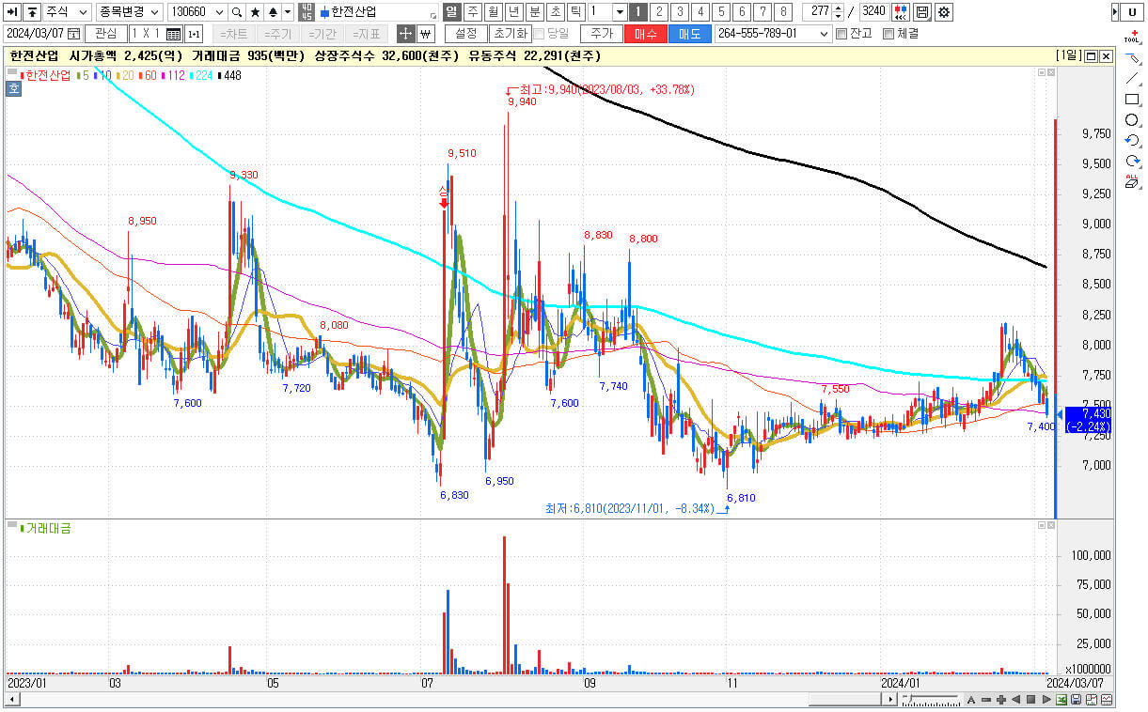Select the rectangle drawing tool
The image size is (1148, 712).
point(1132,99)
